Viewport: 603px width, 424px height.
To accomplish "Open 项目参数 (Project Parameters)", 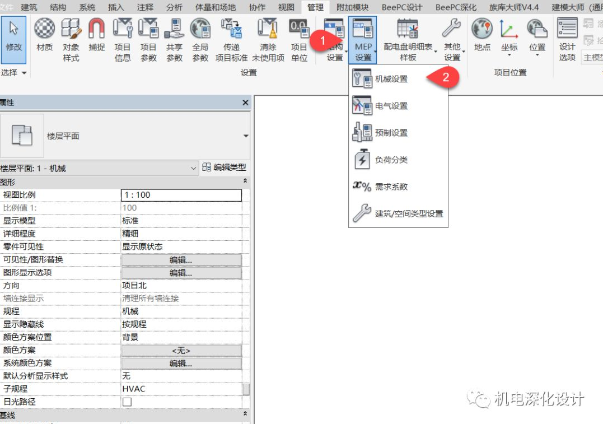I will pyautogui.click(x=148, y=40).
